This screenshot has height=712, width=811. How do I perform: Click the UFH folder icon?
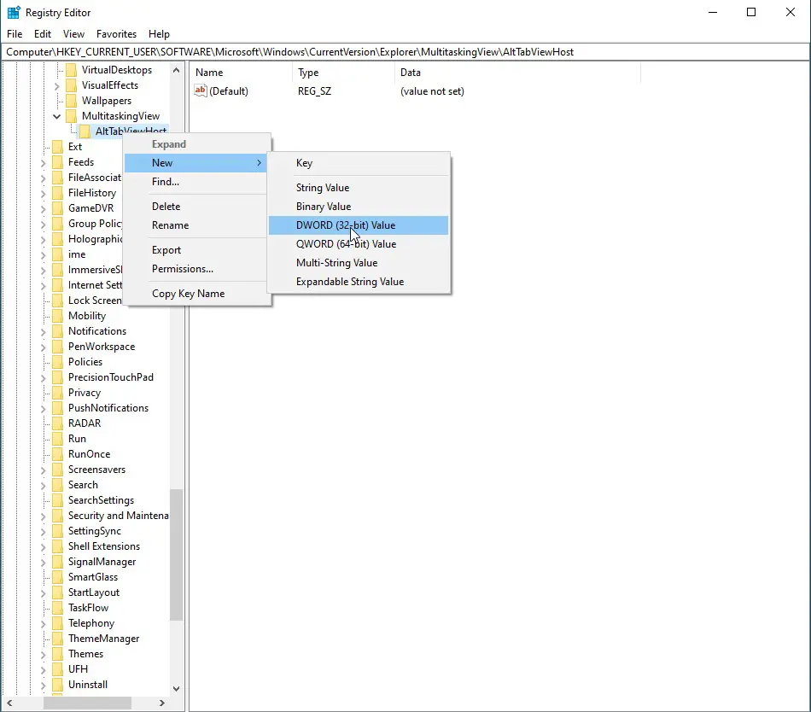point(57,669)
